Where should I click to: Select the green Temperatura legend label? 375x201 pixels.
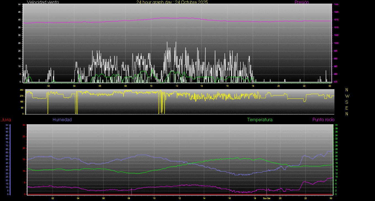260,120
